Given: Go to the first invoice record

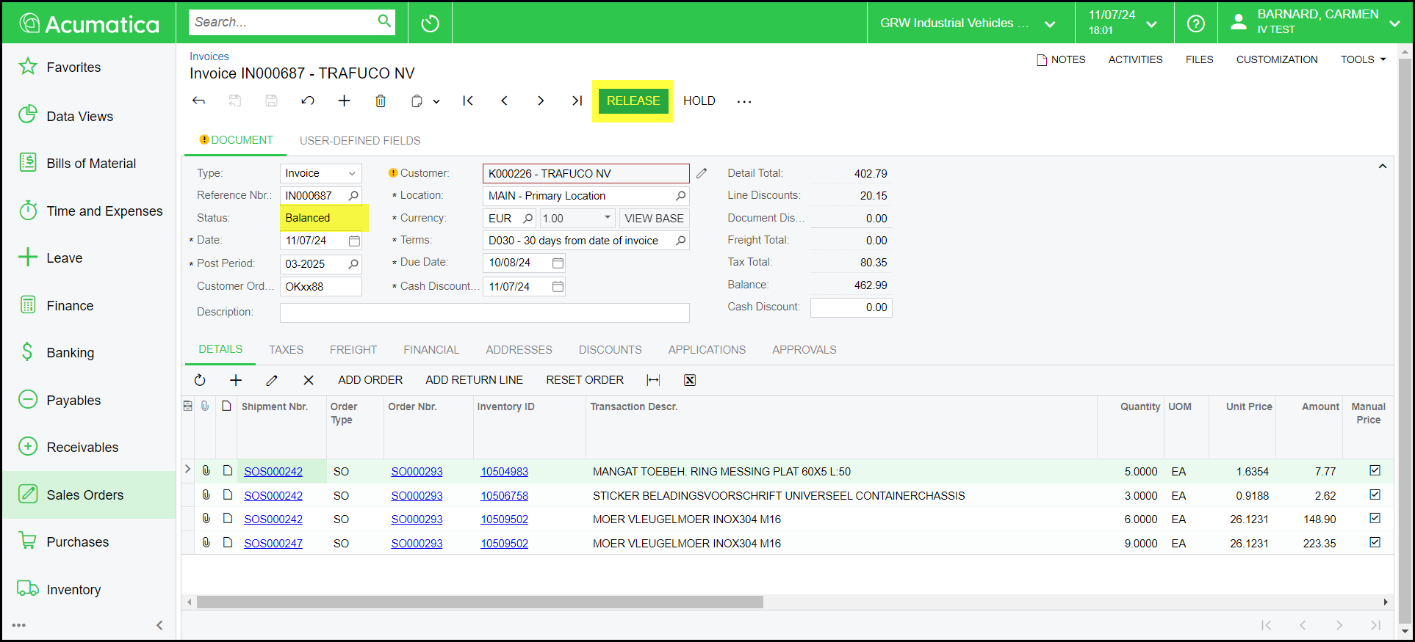Looking at the screenshot, I should [x=468, y=101].
